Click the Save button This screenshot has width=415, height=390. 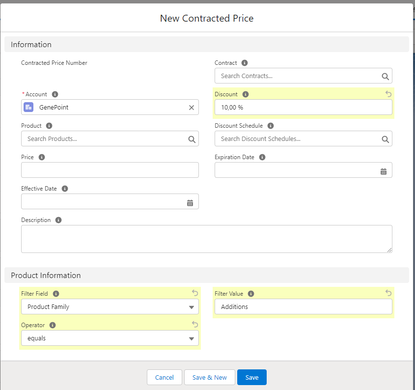click(251, 377)
